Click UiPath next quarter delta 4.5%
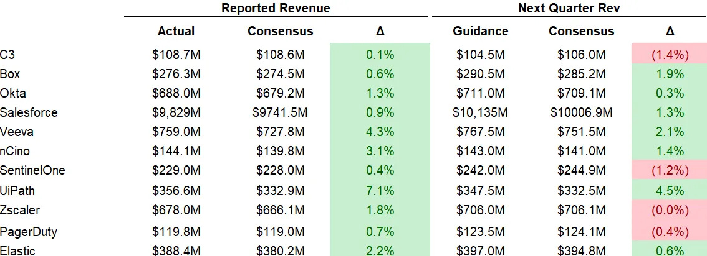 tap(670, 190)
